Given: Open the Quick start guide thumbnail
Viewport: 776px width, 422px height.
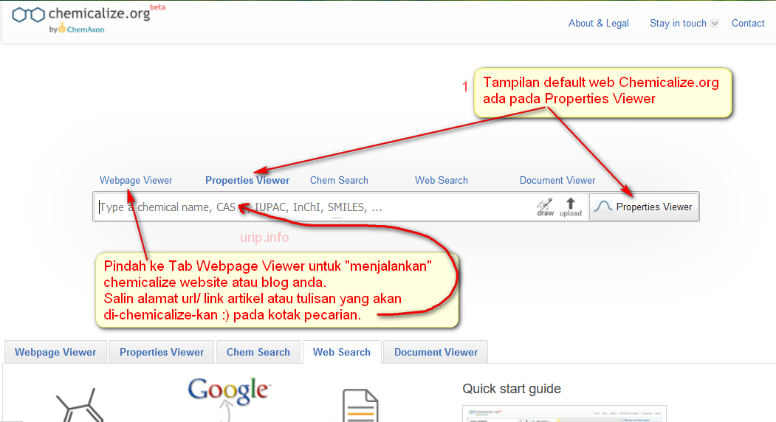Looking at the screenshot, I should pos(564,414).
